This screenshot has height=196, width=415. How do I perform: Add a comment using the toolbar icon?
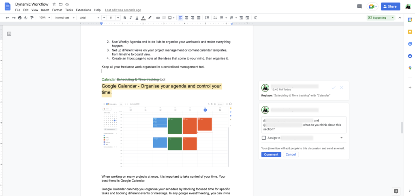coord(164,18)
